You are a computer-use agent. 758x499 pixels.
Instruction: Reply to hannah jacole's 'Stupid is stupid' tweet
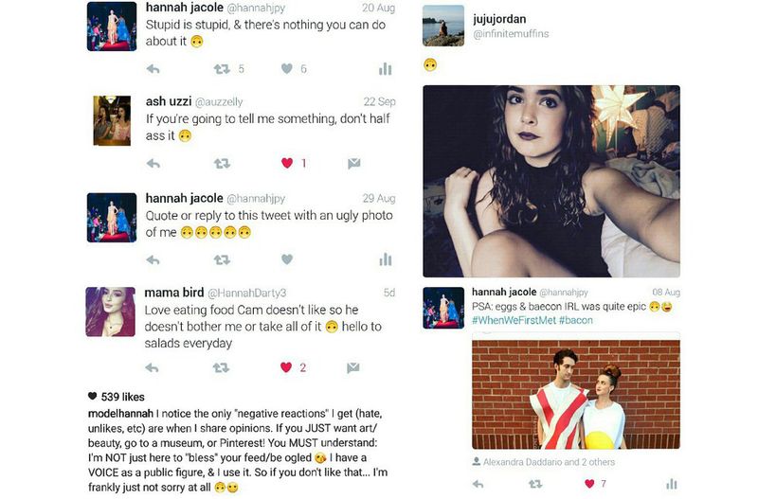[153, 69]
